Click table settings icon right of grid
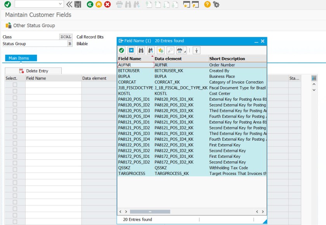 click(x=314, y=78)
